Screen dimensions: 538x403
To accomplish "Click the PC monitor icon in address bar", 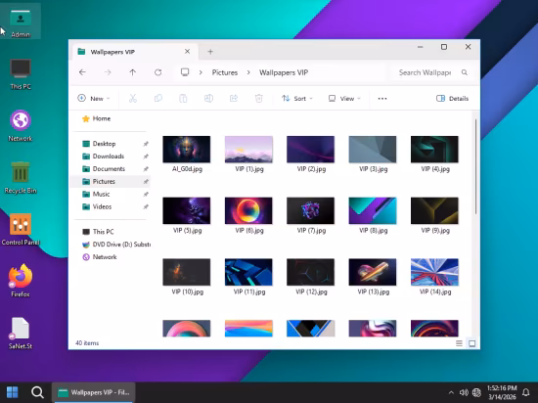I will pyautogui.click(x=185, y=72).
